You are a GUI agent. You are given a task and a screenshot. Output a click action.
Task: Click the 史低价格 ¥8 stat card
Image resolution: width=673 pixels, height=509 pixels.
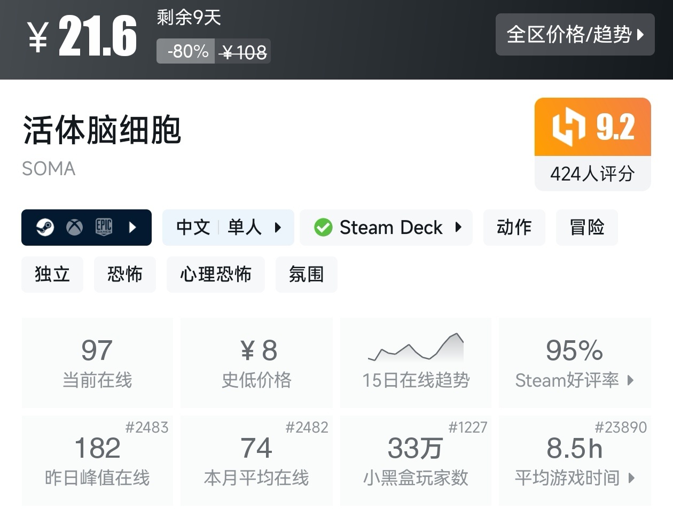tap(256, 363)
